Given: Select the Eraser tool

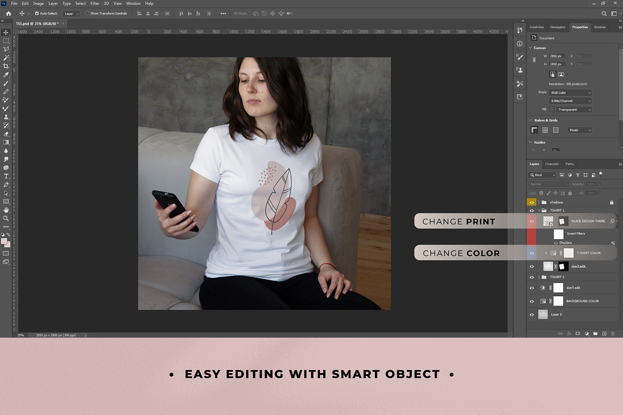Looking at the screenshot, I should 6,133.
